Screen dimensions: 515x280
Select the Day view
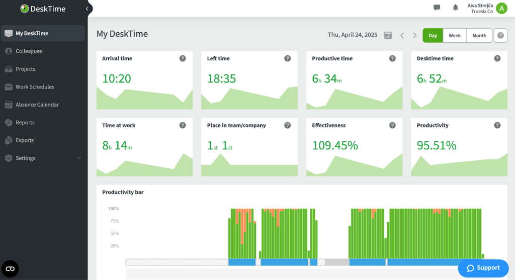(433, 36)
